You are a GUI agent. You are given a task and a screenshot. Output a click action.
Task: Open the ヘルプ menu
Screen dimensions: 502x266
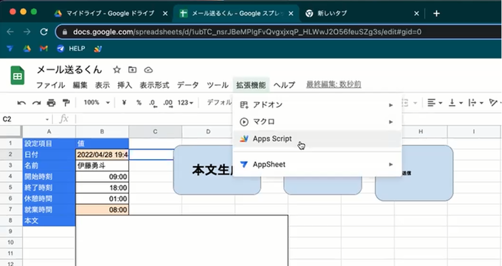tap(284, 85)
